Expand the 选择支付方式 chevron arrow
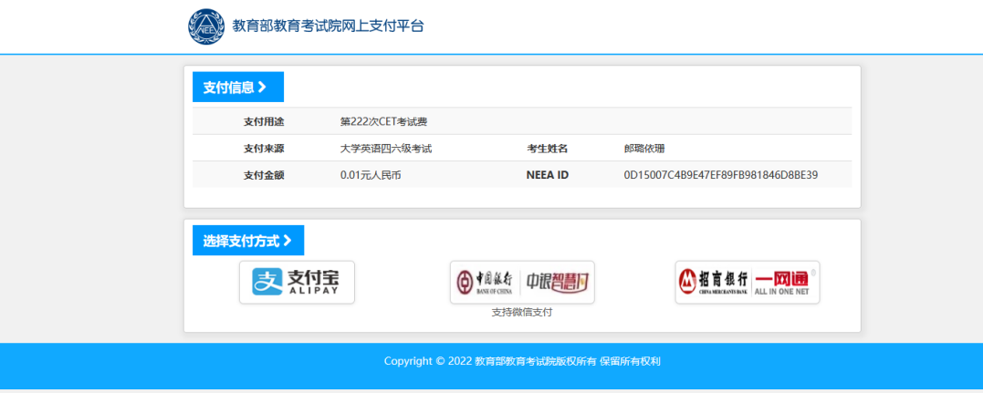 click(x=288, y=241)
